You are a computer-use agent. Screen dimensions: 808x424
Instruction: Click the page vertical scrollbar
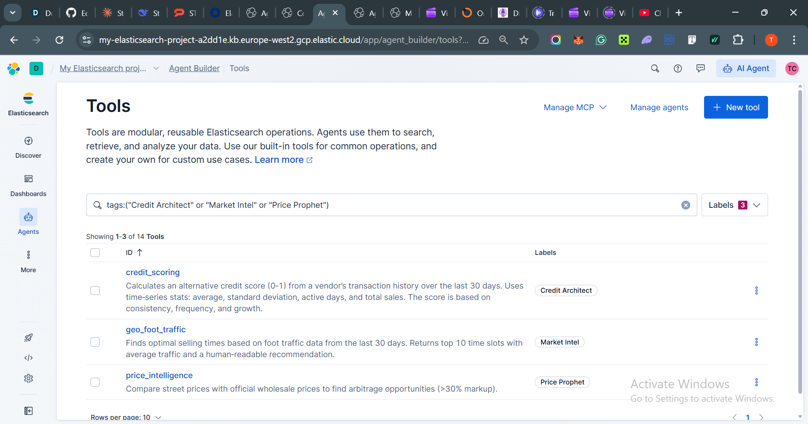pyautogui.click(x=800, y=242)
